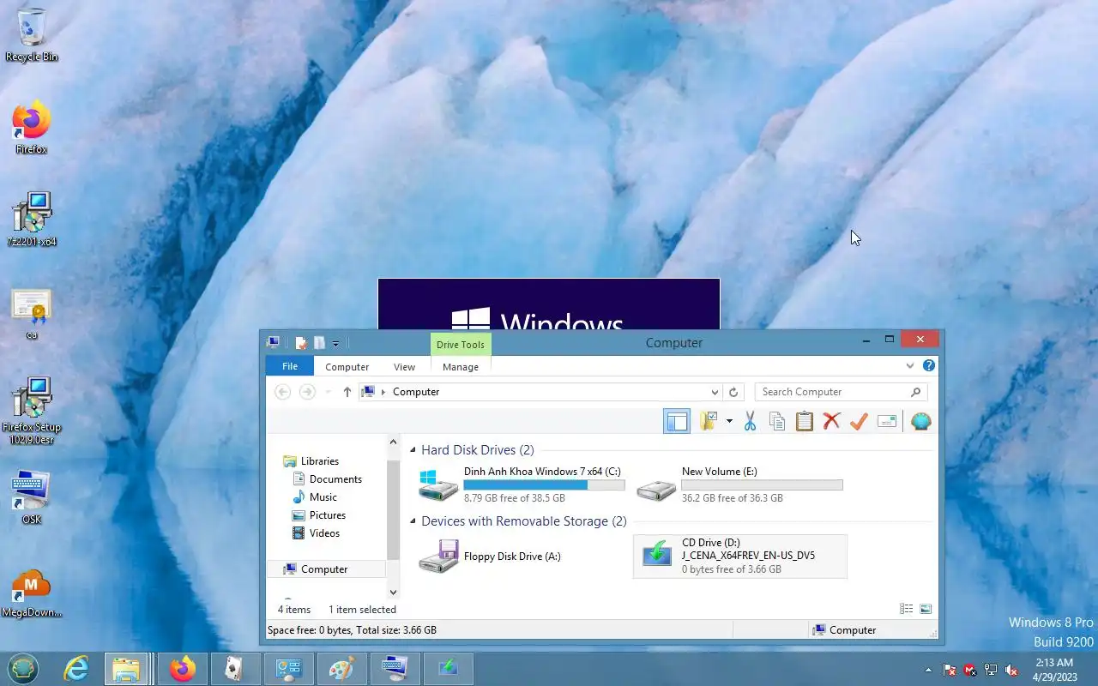Click navigation pane scrollbar down arrow
Viewport: 1098px width, 686px height.
[x=394, y=592]
